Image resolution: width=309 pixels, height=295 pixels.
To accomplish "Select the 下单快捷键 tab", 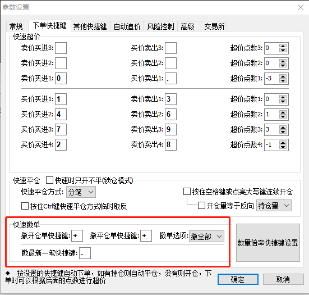I will pyautogui.click(x=50, y=26).
